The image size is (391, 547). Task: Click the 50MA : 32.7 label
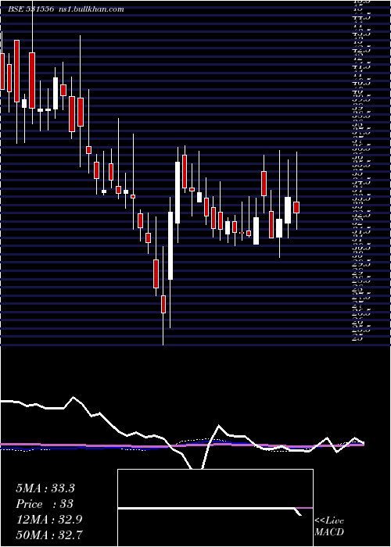[x=49, y=534]
